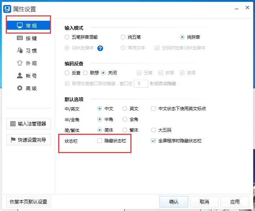Select 五笔拼音混输 input mode
Screen dimensions: 255x211
67,37
